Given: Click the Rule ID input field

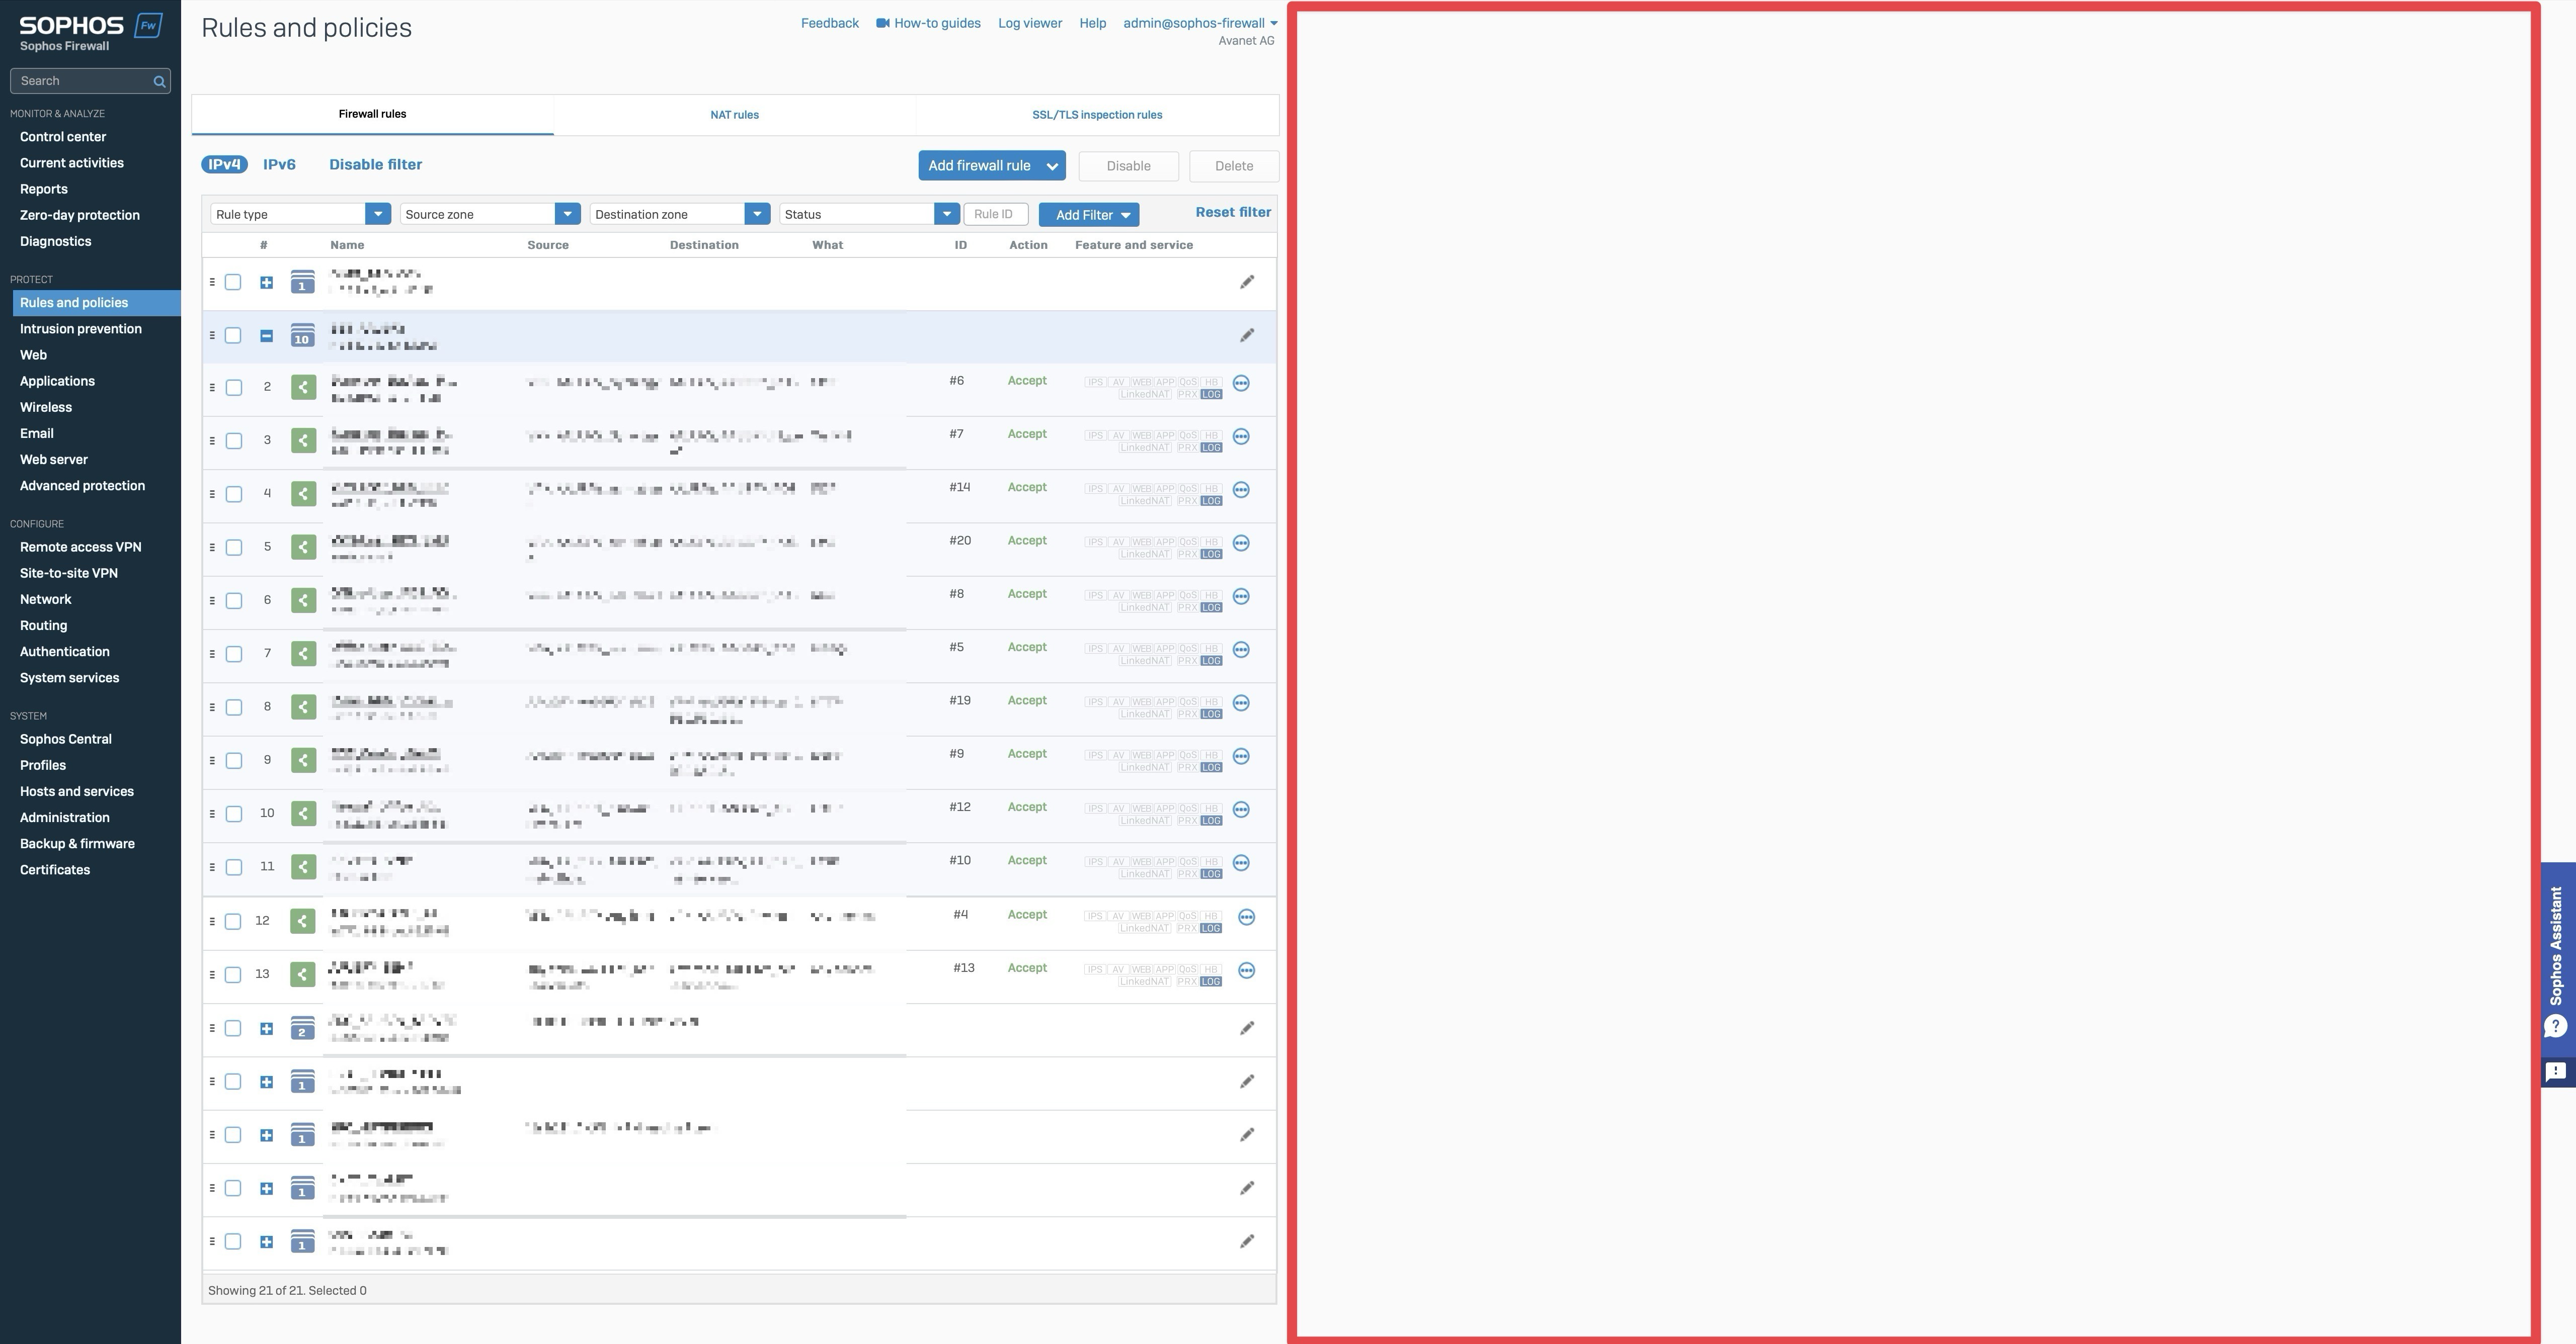Looking at the screenshot, I should (x=995, y=215).
